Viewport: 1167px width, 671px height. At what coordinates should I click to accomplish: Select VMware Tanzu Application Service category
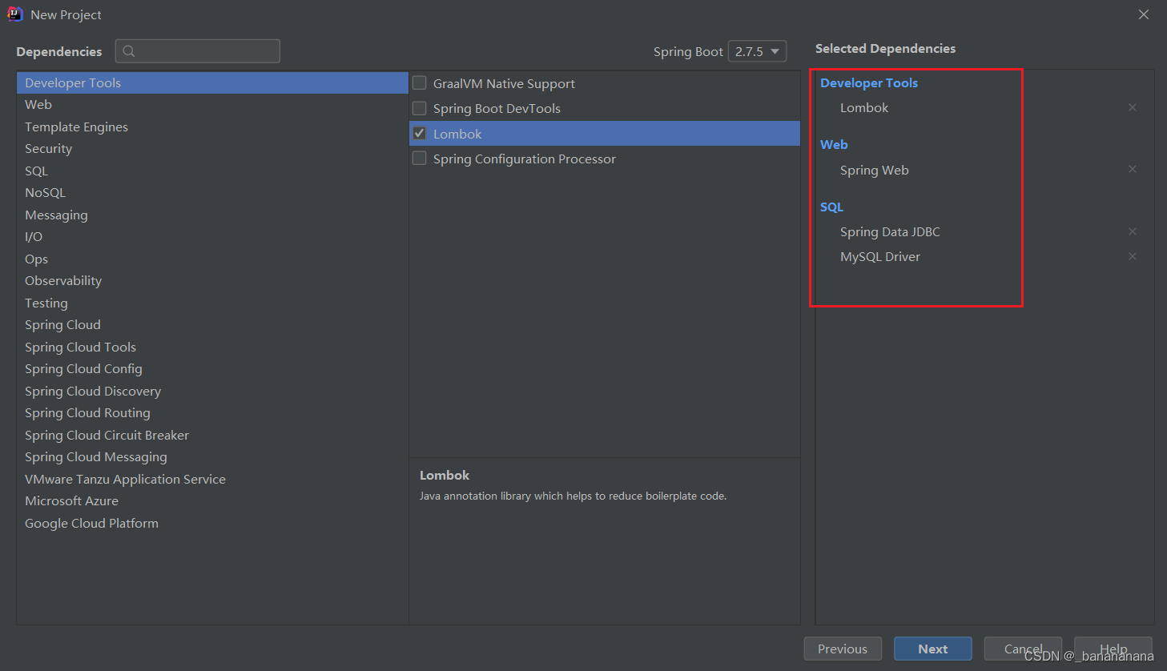point(212,479)
